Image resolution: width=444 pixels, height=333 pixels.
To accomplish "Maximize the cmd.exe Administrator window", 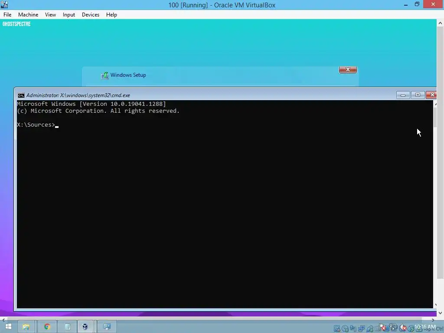I will [418, 95].
